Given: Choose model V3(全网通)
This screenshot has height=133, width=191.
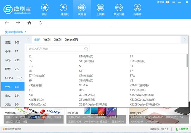Looking at the screenshot, I should (35, 85).
